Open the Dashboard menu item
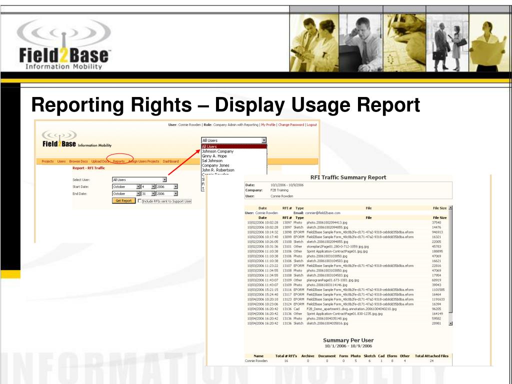The width and height of the screenshot is (512, 384). point(171,161)
